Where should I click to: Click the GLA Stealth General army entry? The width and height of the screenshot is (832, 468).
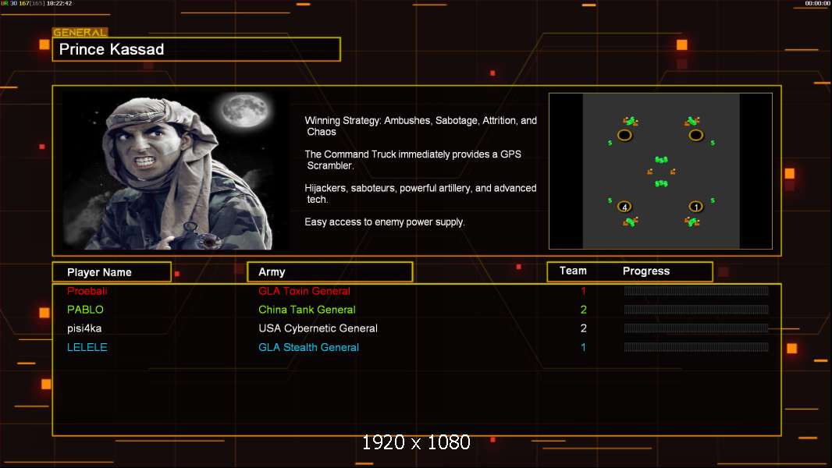[308, 347]
